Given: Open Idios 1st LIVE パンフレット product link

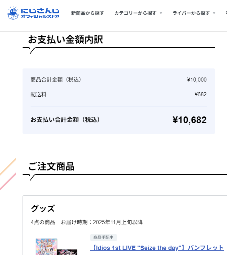Looking at the screenshot, I should tap(157, 248).
